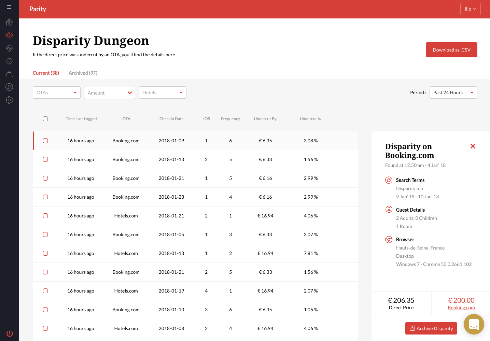
Task: Go to the home house icon in the sidebar
Action: [x=9, y=22]
